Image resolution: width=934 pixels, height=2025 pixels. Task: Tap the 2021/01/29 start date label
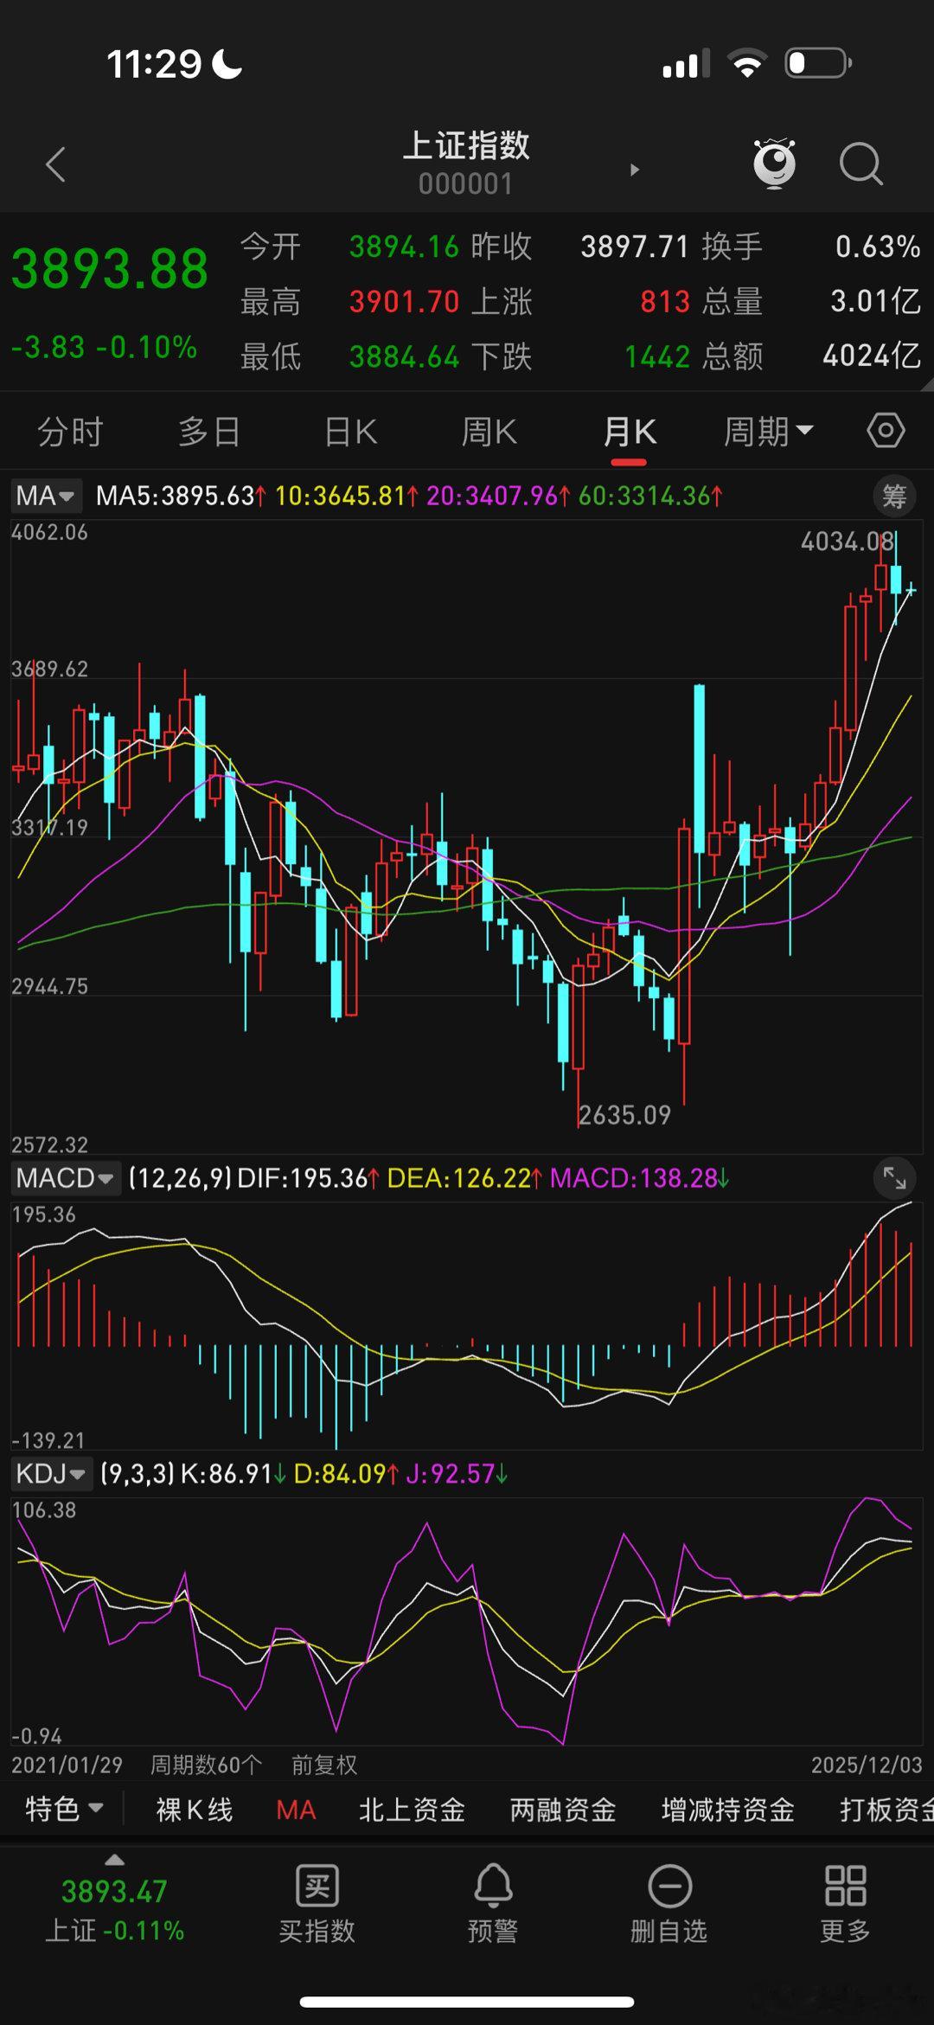[67, 1765]
